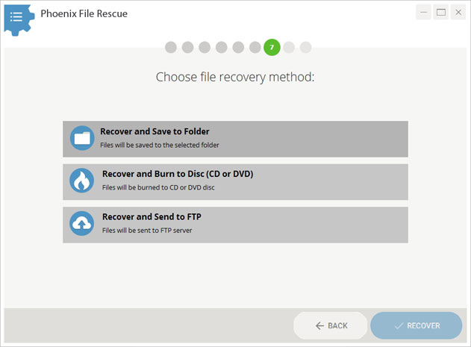Open the Phoenix File Rescue gear menu icon
Screen dimensions: 471x347
(x=19, y=20)
